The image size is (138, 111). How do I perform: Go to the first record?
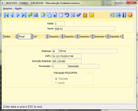coord(6,15)
